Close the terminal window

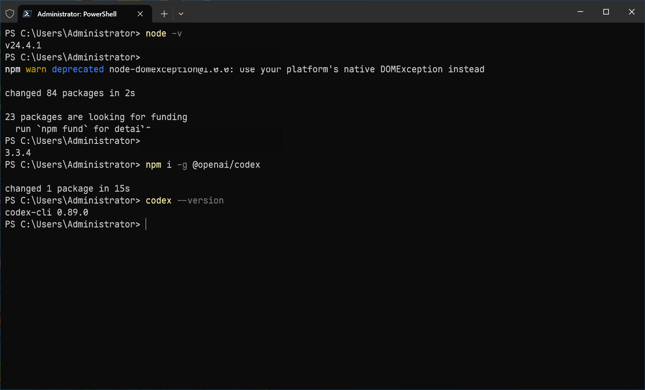click(x=632, y=12)
